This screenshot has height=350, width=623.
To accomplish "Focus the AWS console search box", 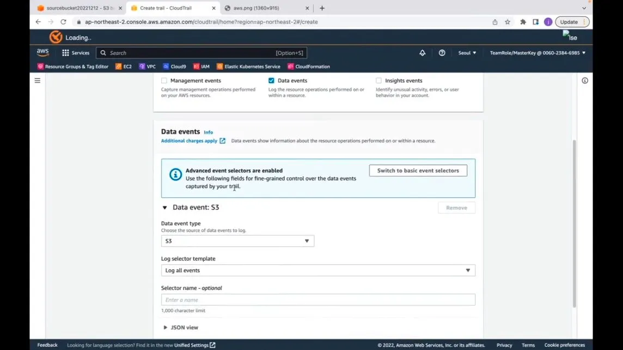I will pos(201,52).
